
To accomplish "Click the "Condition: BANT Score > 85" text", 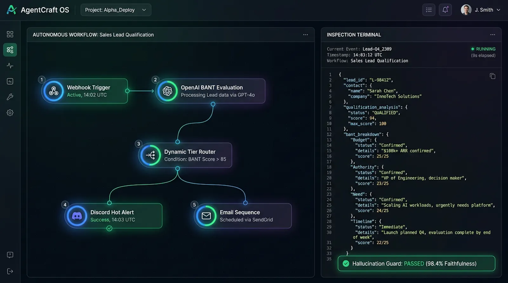I will (x=195, y=159).
